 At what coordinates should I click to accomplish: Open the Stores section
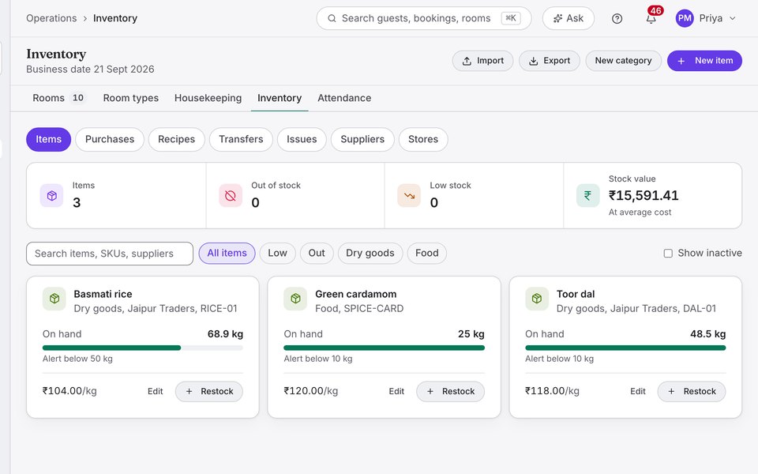tap(423, 139)
